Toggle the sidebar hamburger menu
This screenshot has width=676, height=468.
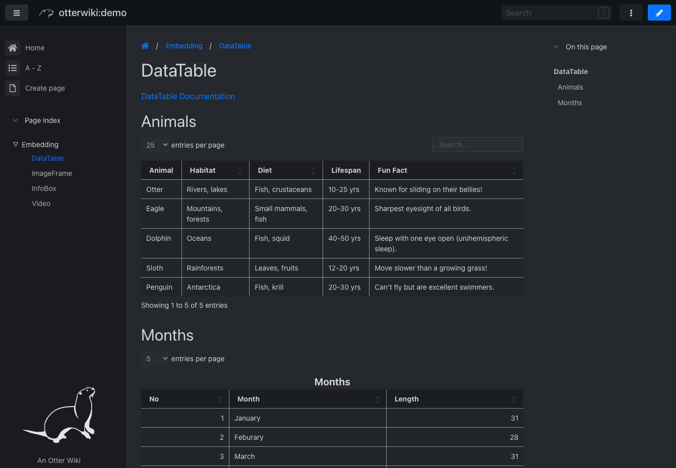pos(17,13)
